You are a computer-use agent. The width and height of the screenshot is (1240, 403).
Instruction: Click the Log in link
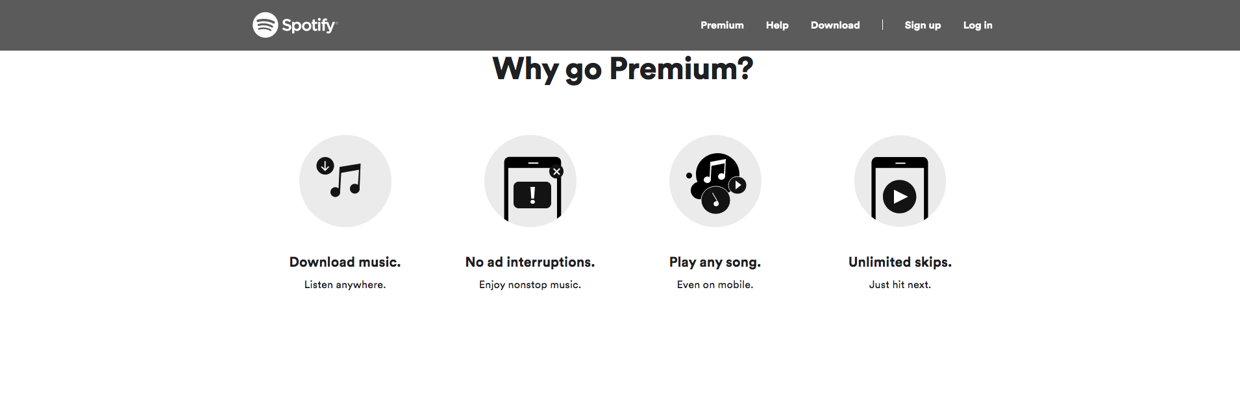[978, 25]
